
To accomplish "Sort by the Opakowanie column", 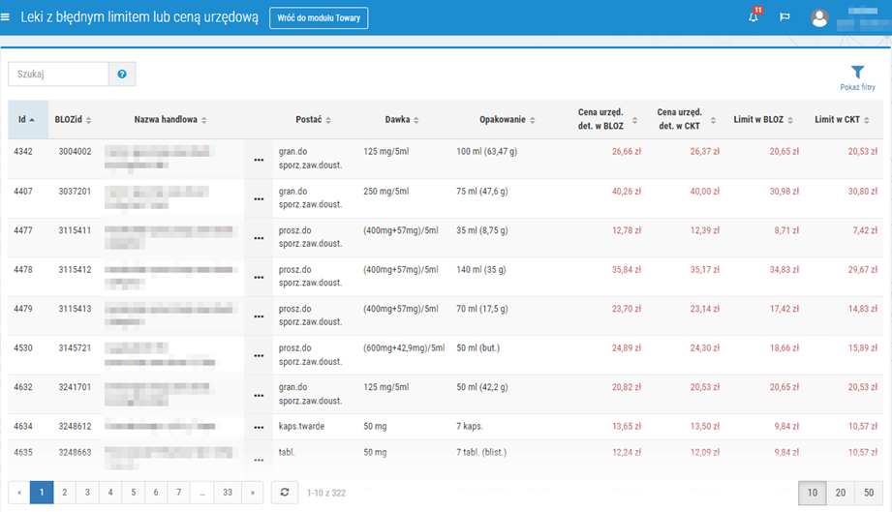I will [x=508, y=119].
